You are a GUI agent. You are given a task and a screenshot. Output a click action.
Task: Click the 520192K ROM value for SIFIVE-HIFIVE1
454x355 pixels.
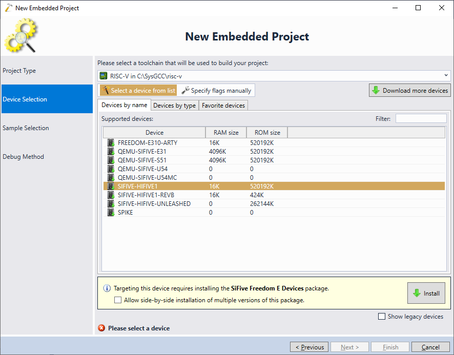pyautogui.click(x=262, y=186)
